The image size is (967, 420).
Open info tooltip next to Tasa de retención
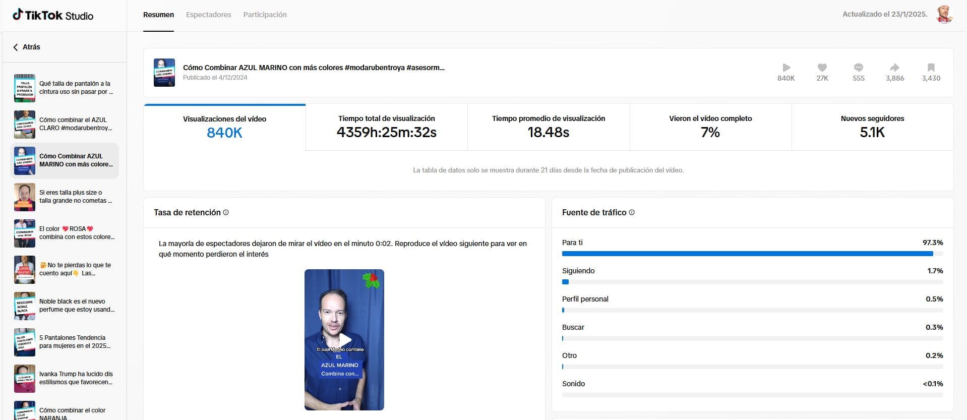[226, 213]
